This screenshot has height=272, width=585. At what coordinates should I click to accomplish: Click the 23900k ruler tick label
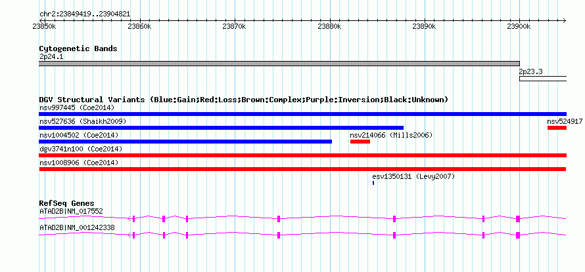point(519,26)
